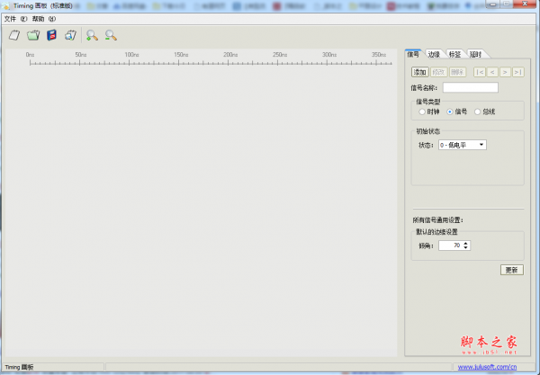
Task: Zoom in with the plus magnifier icon
Action: click(x=92, y=35)
